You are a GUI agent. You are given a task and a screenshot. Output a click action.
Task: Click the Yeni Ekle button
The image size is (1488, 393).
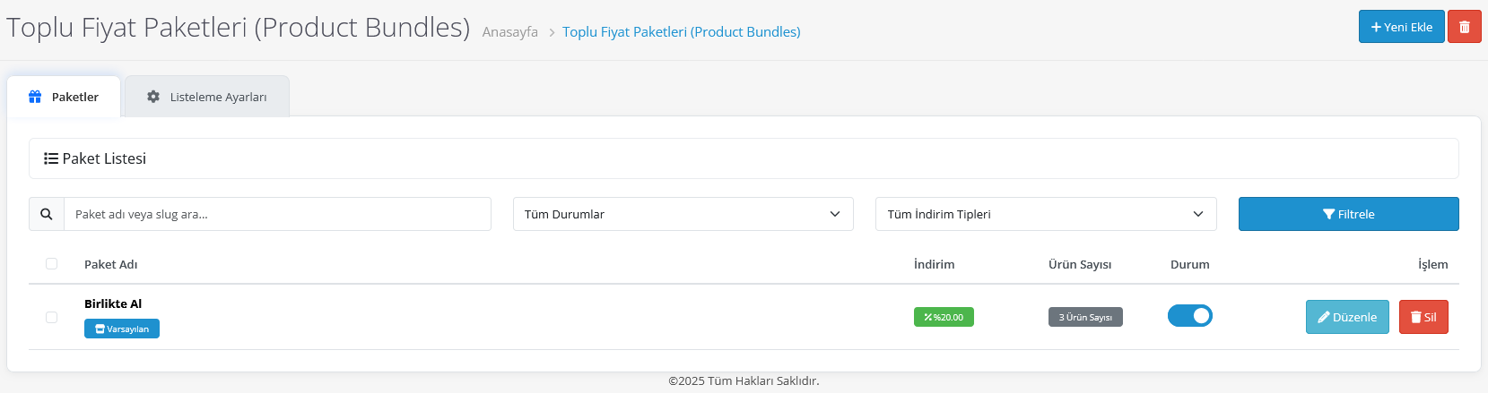[x=1402, y=27]
